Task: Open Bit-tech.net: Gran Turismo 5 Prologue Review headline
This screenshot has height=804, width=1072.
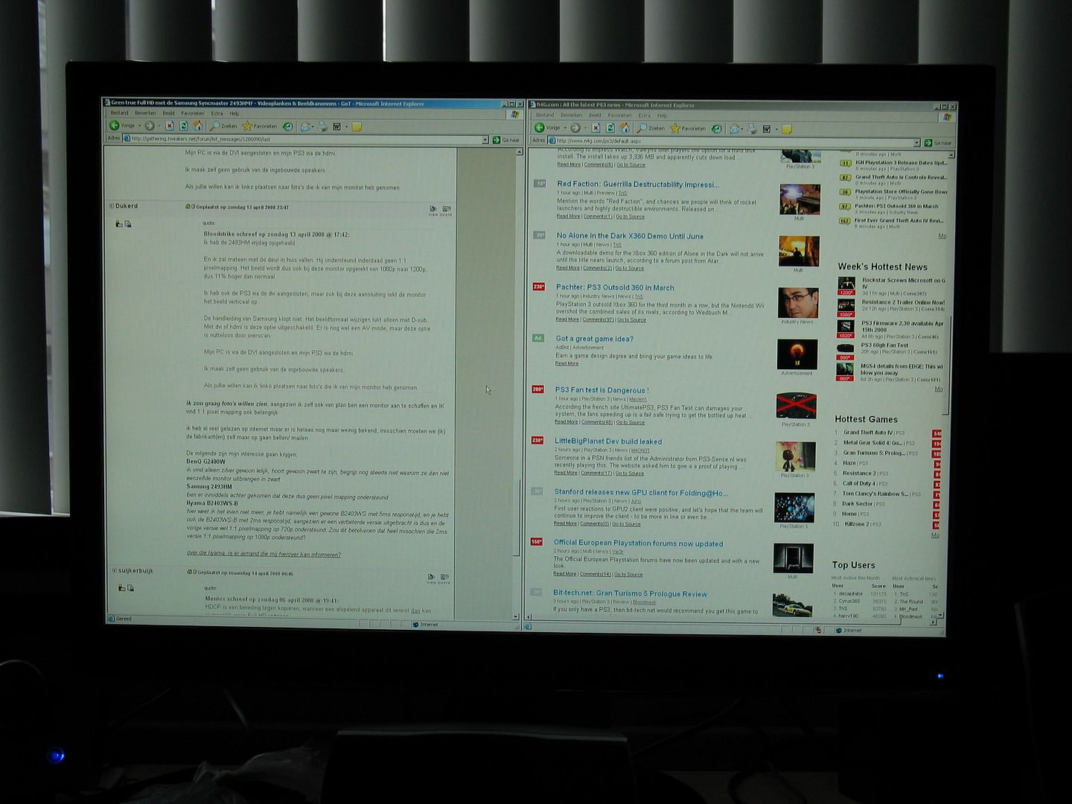Action: [x=630, y=594]
